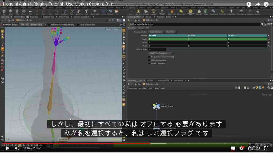Open the Scale Rot Trans order dropdown
The width and height of the screenshot is (273, 153).
157,32
